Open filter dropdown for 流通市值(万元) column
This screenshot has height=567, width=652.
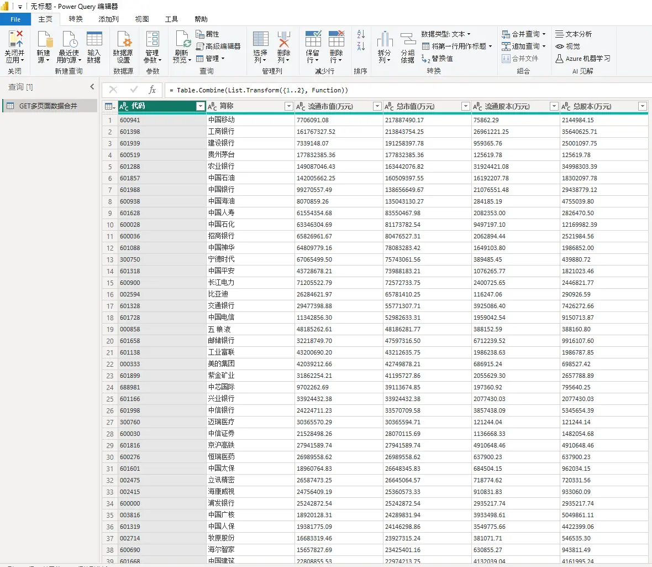click(377, 107)
